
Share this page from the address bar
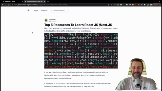click(x=108, y=5)
